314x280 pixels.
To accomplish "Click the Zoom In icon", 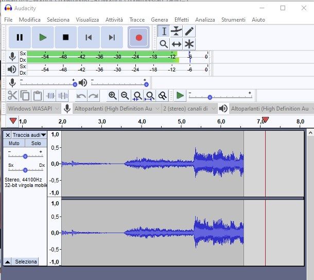I will (x=112, y=96).
